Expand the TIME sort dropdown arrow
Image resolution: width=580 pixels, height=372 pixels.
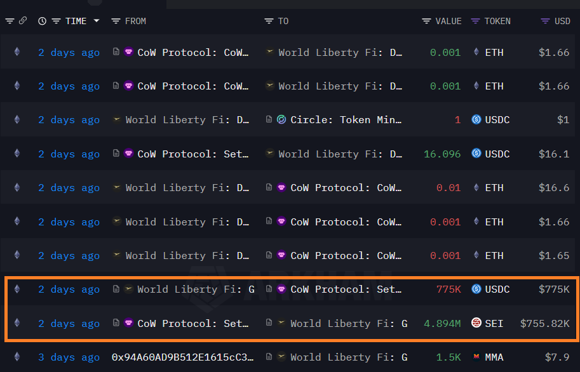97,21
